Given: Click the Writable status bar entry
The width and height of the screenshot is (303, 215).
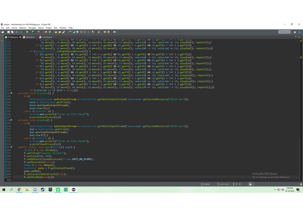Looking at the screenshot, I should 206,184.
